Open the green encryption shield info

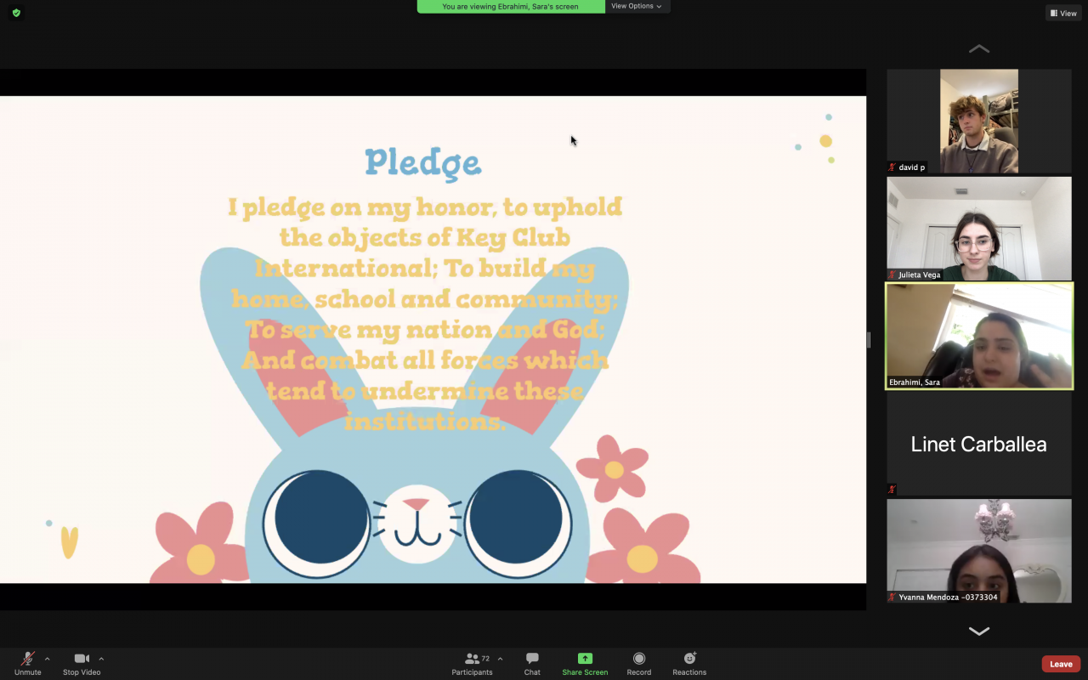point(16,13)
